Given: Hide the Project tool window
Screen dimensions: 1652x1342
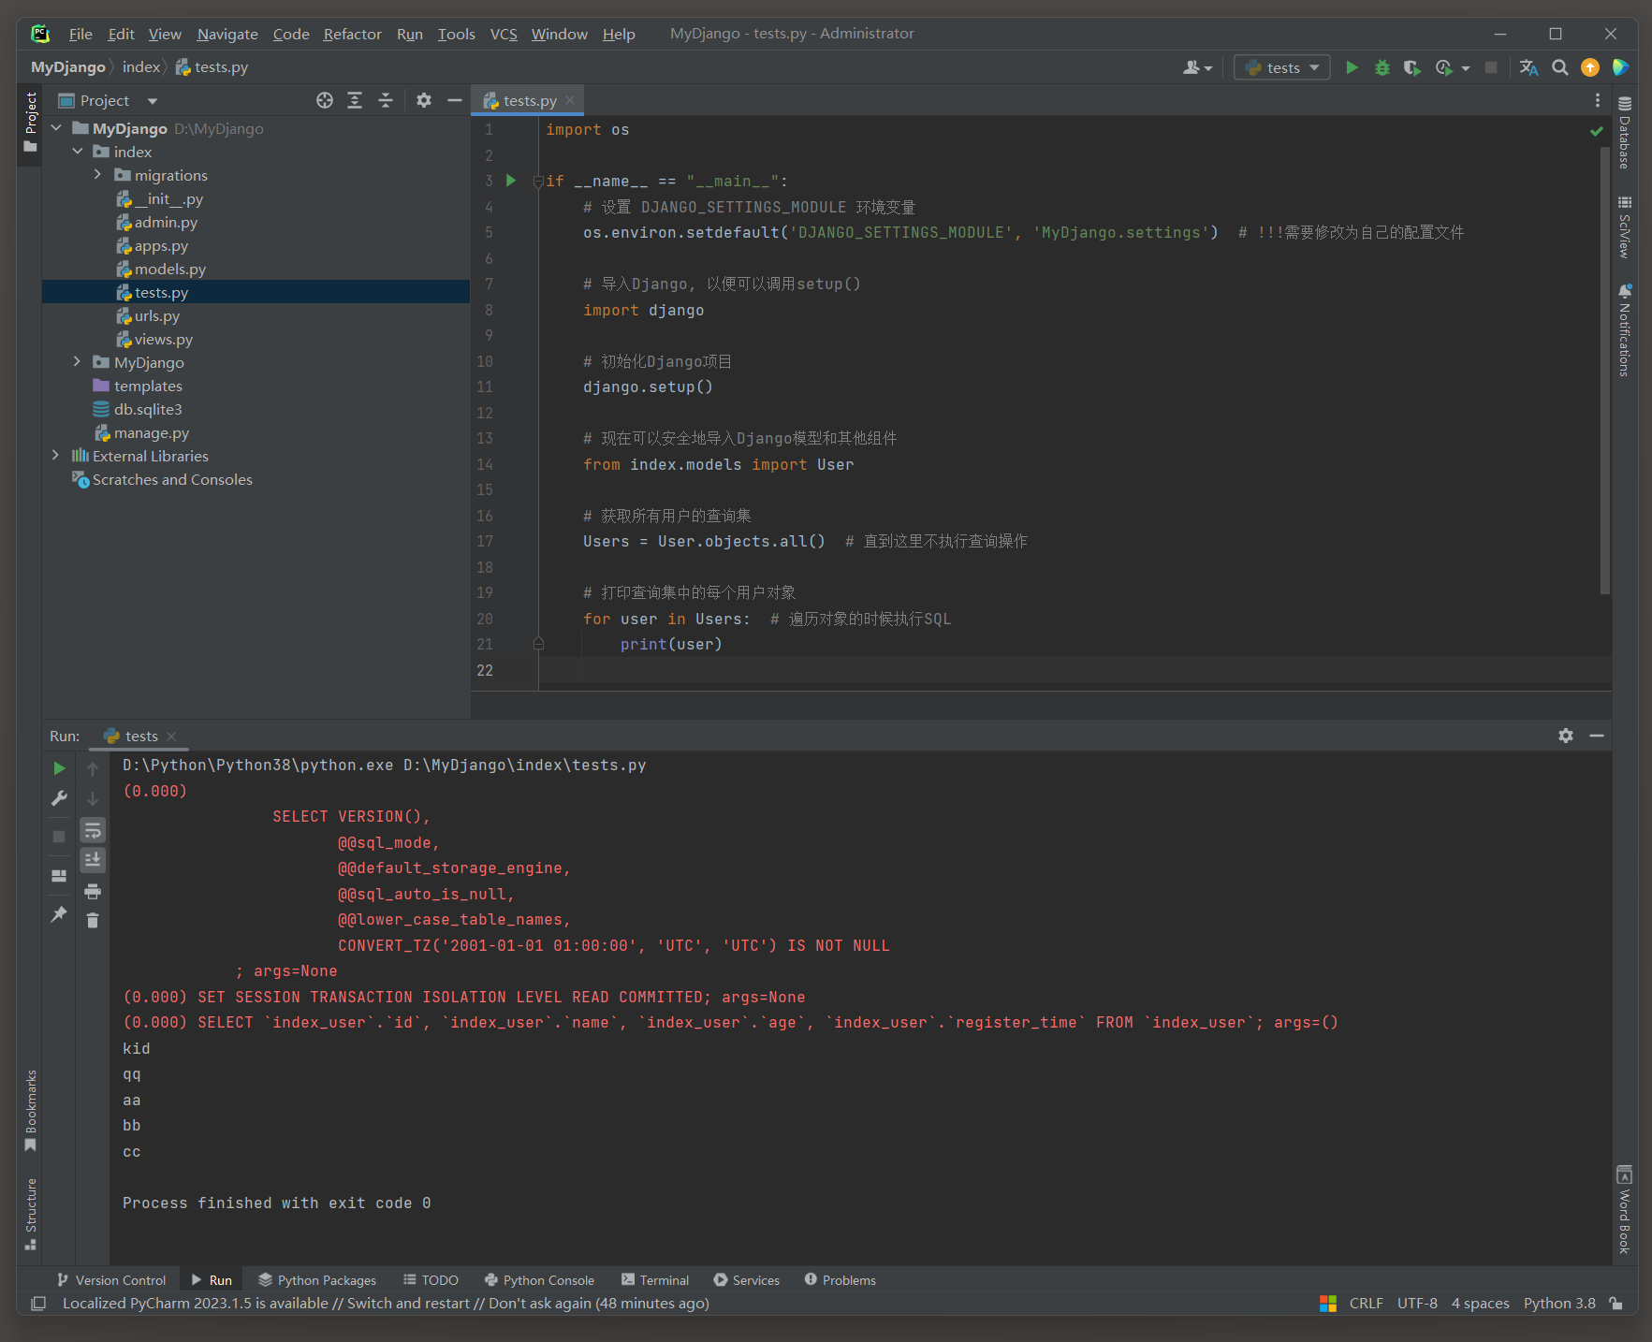Looking at the screenshot, I should pos(455,100).
